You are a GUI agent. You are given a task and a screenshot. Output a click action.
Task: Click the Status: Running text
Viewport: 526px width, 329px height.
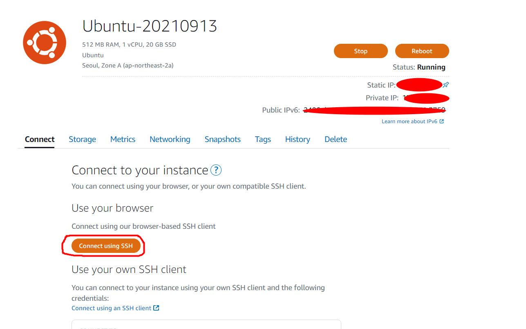pos(419,67)
